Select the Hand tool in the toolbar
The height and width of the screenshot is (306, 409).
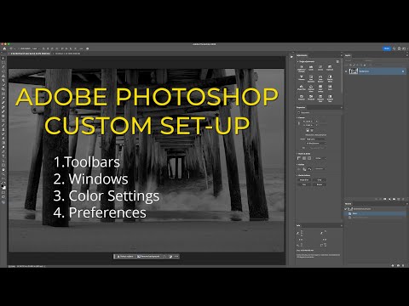(x=3, y=170)
